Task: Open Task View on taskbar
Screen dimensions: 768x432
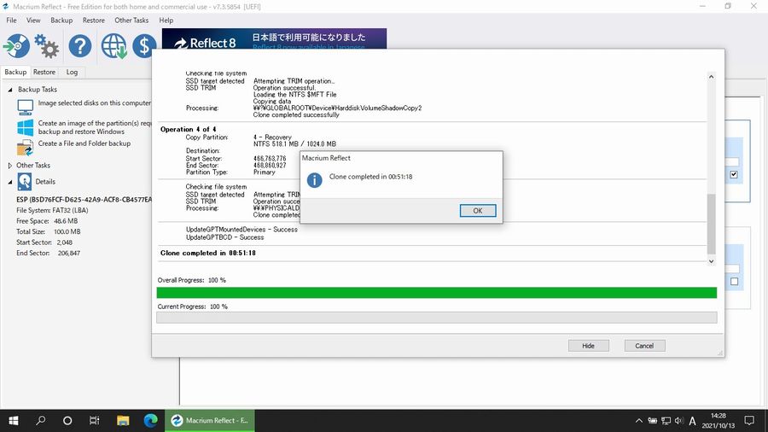Action: click(94, 421)
